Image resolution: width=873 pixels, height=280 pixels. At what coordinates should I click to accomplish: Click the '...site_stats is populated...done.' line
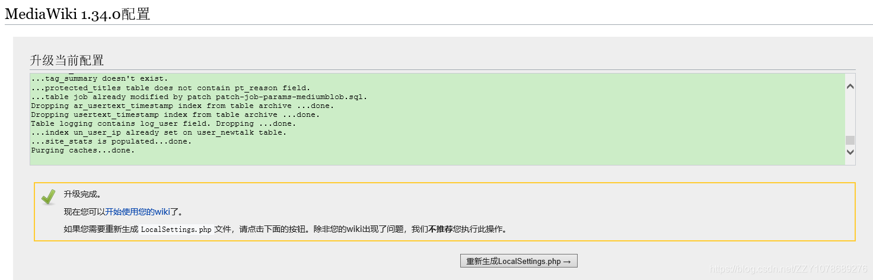(x=111, y=141)
